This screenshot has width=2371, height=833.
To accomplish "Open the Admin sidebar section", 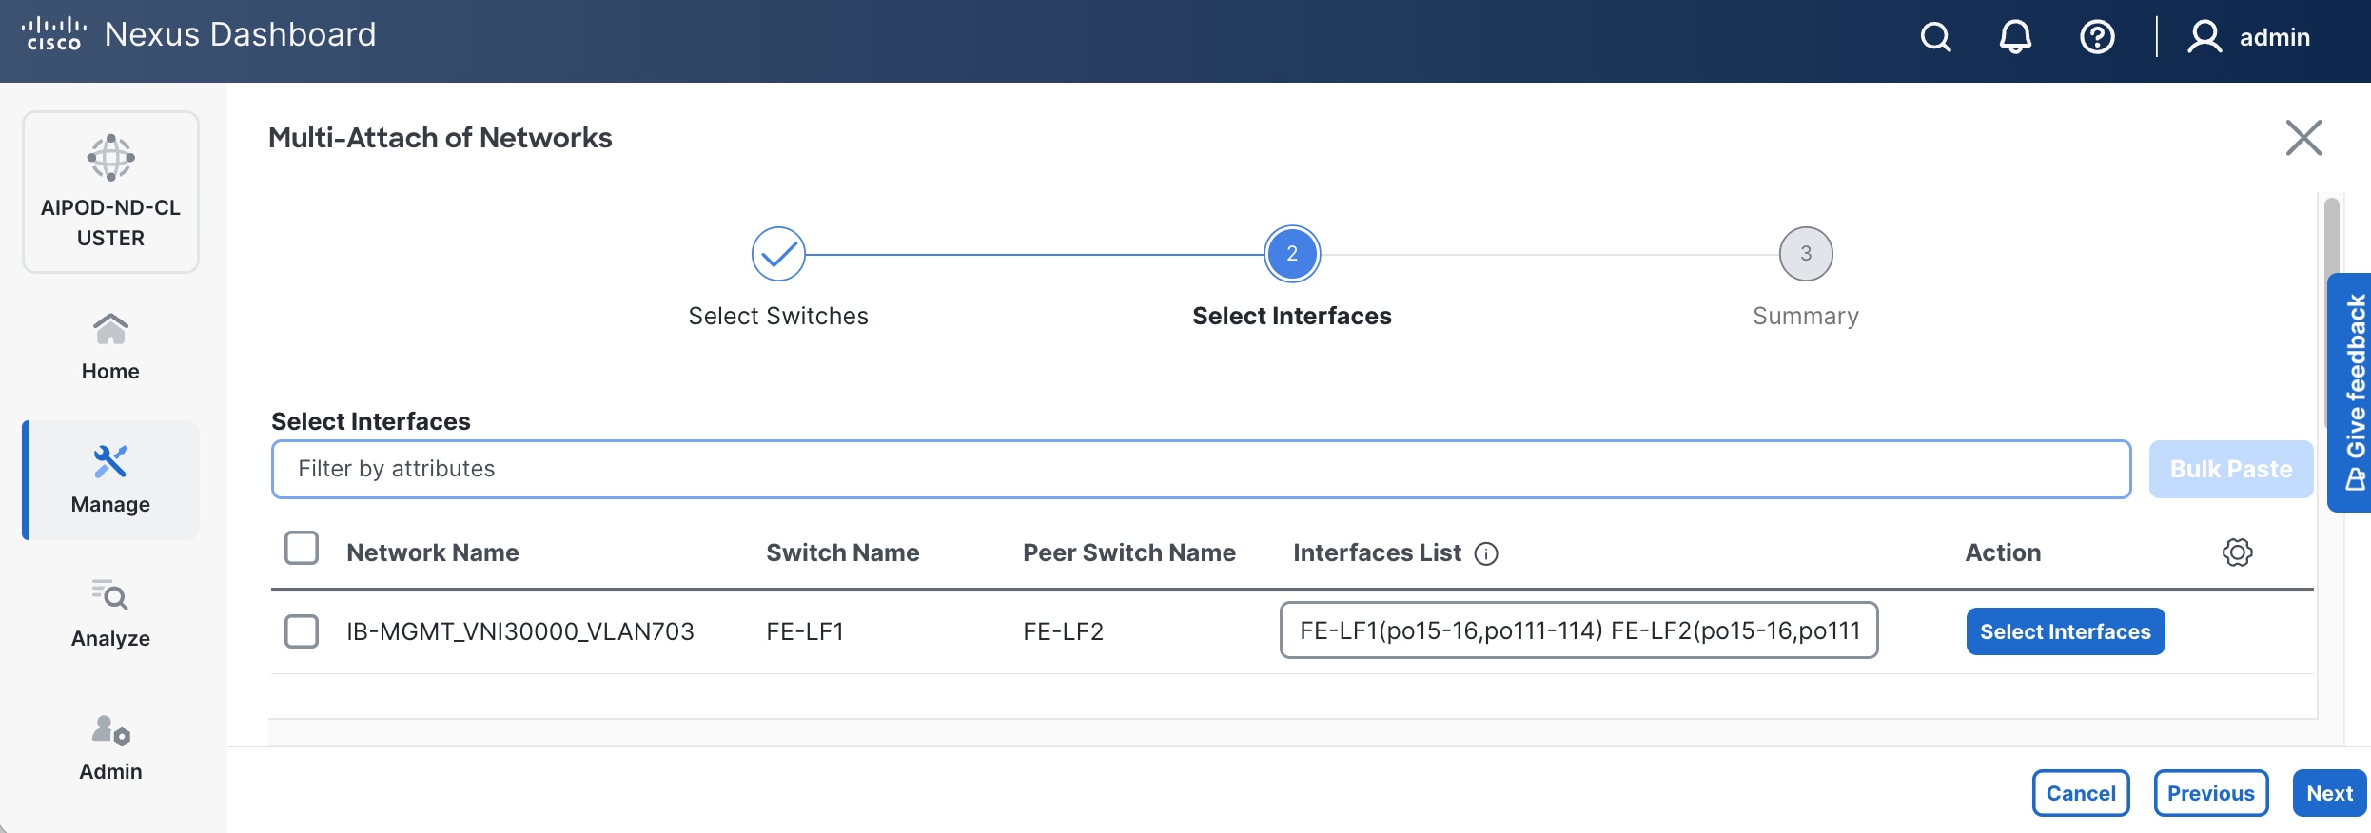I will pos(110,747).
